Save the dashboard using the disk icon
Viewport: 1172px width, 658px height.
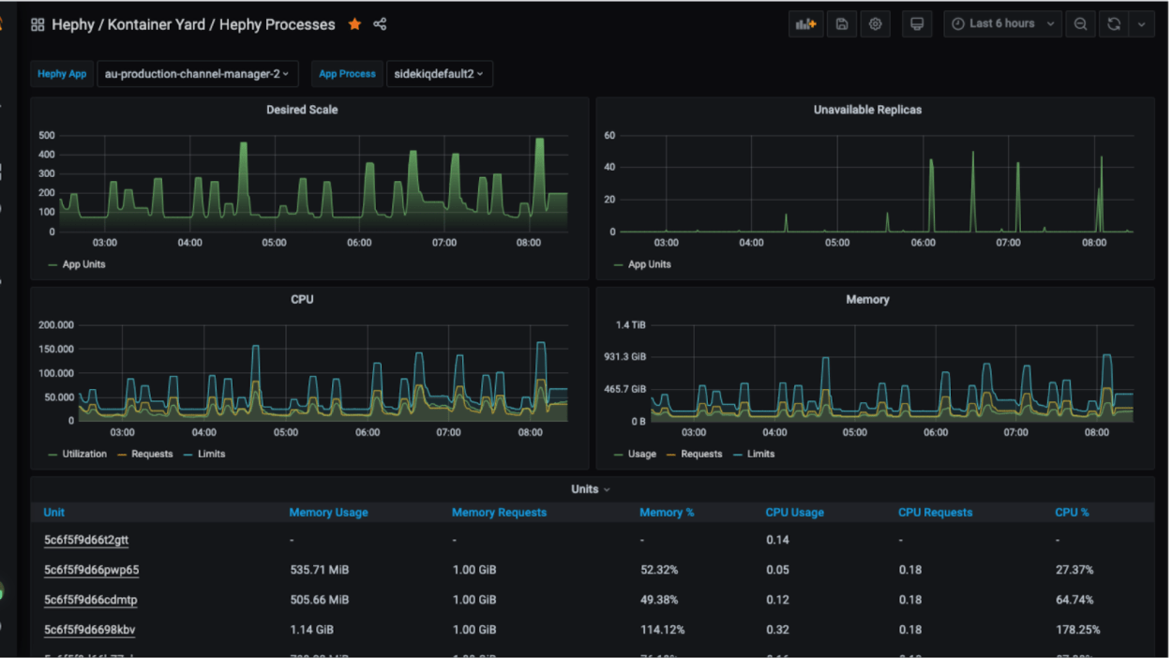[x=842, y=24]
